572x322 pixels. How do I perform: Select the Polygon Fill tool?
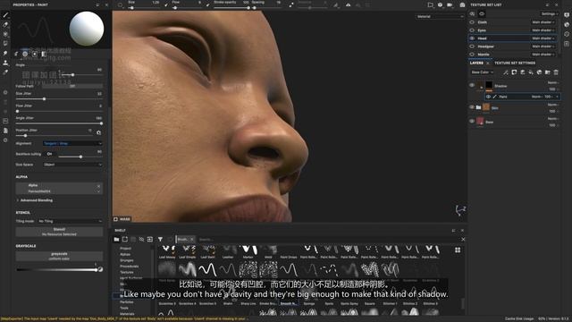tap(5, 44)
